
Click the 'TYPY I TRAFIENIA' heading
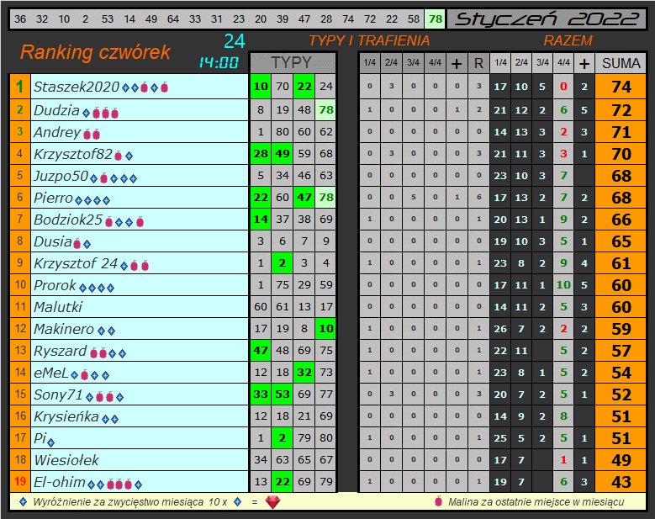click(x=369, y=40)
